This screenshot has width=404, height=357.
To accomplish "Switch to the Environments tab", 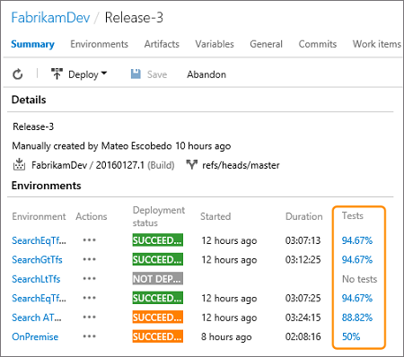I will point(99,44).
